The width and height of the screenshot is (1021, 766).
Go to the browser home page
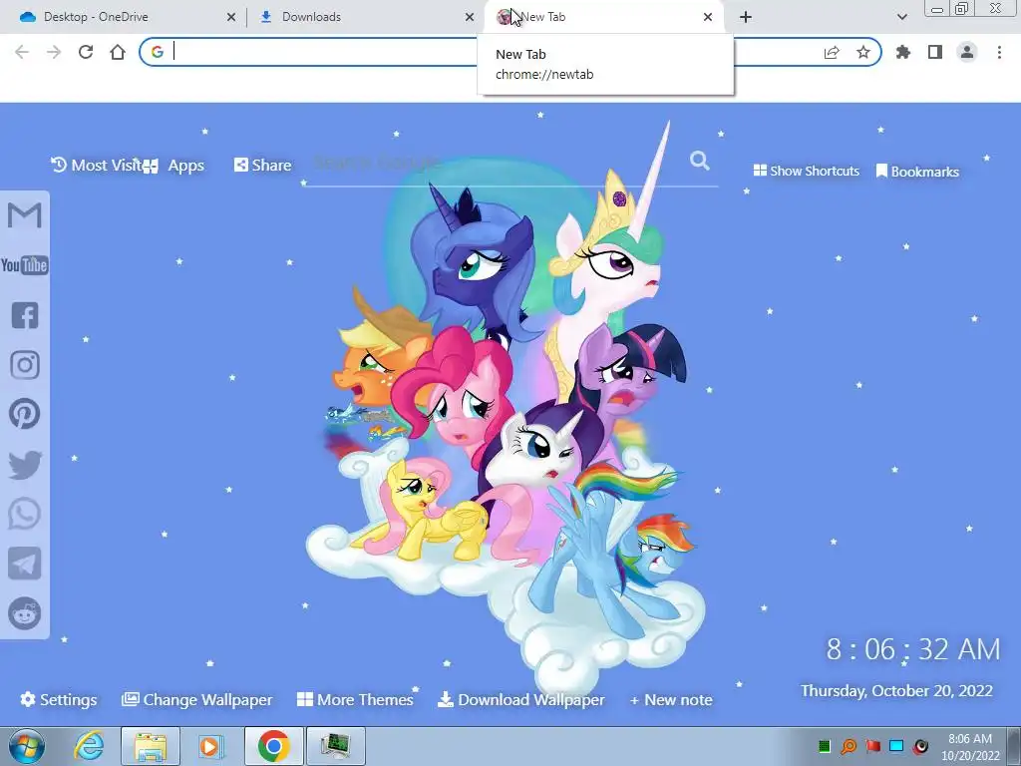(118, 52)
